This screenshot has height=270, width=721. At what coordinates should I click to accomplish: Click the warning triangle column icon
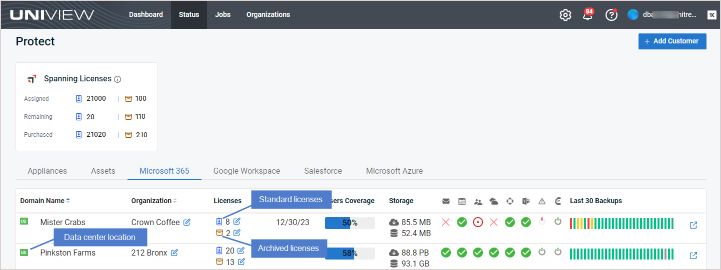(x=542, y=202)
